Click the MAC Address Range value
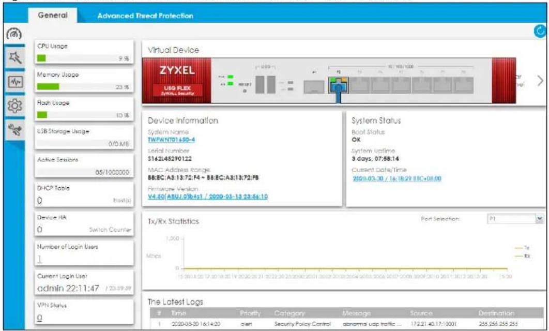 203,177
